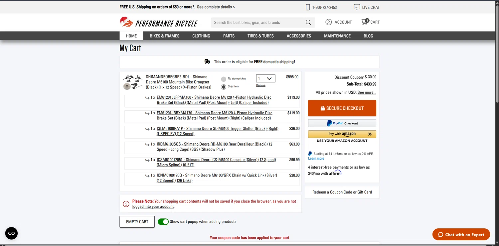The width and height of the screenshot is (499, 246).
Task: Click the PayPal Checkout button
Action: (342, 123)
